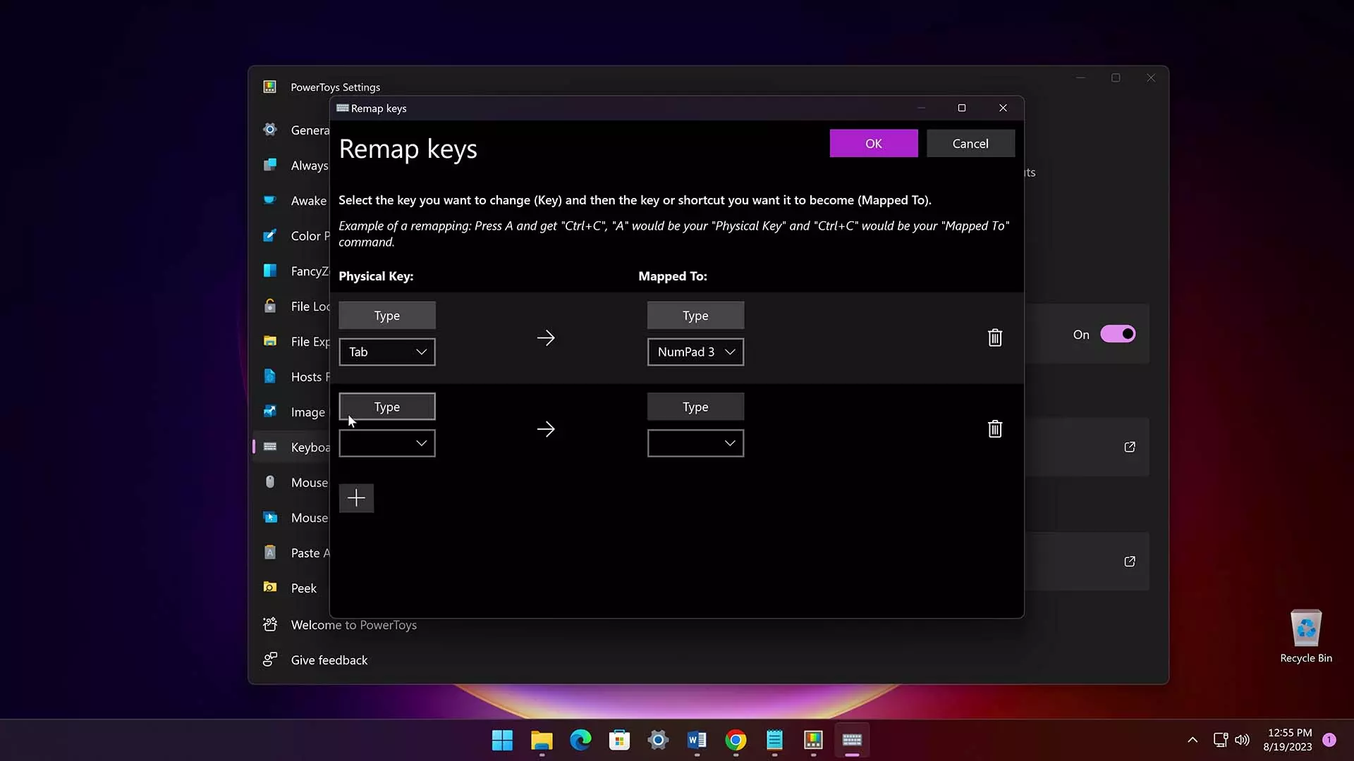Click upper open-external icon in PowerToys settings
This screenshot has height=761, width=1354.
tap(1130, 447)
